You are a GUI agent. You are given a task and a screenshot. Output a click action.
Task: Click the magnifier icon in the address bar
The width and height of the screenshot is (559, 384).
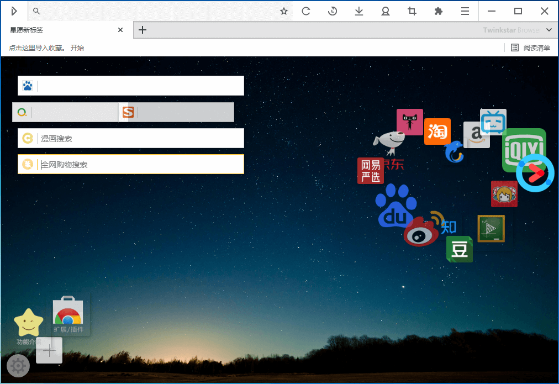[x=36, y=11]
